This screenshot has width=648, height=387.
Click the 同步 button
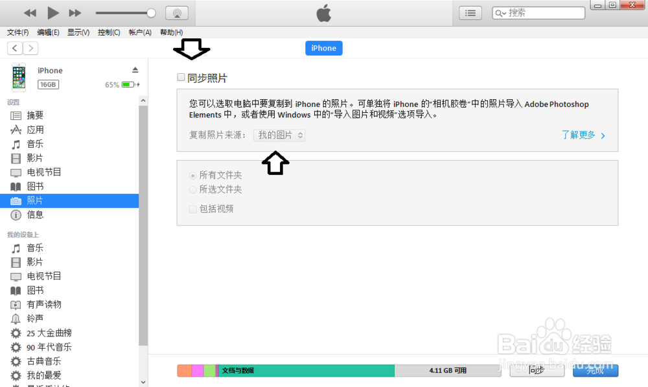[x=537, y=370]
